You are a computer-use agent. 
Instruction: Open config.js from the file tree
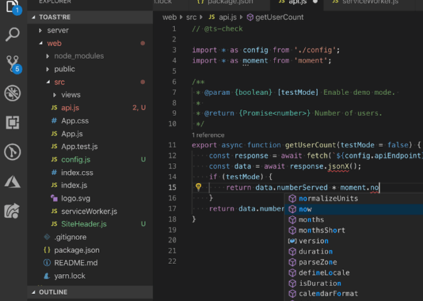point(76,159)
